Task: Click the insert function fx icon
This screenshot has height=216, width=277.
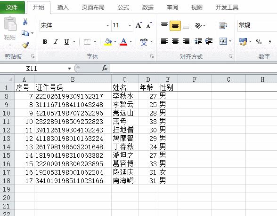Action: point(105,68)
